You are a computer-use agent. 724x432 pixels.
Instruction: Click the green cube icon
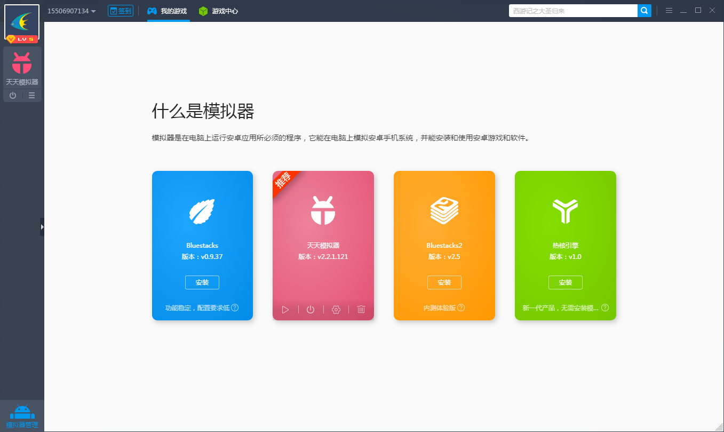[x=203, y=11]
